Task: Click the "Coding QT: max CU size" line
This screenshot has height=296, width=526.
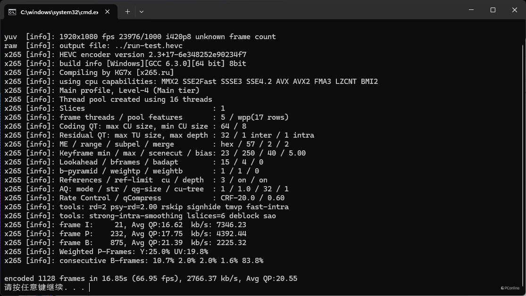Action: pyautogui.click(x=125, y=126)
